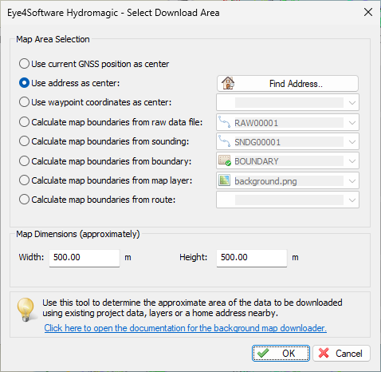The width and height of the screenshot is (381, 372).
Task: Select Use waypoint coordinates as center
Action: [x=95, y=102]
